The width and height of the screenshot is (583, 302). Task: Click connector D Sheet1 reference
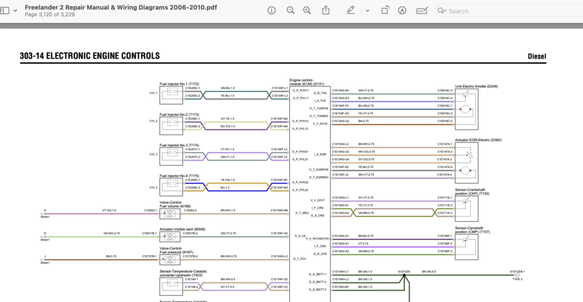45,237
